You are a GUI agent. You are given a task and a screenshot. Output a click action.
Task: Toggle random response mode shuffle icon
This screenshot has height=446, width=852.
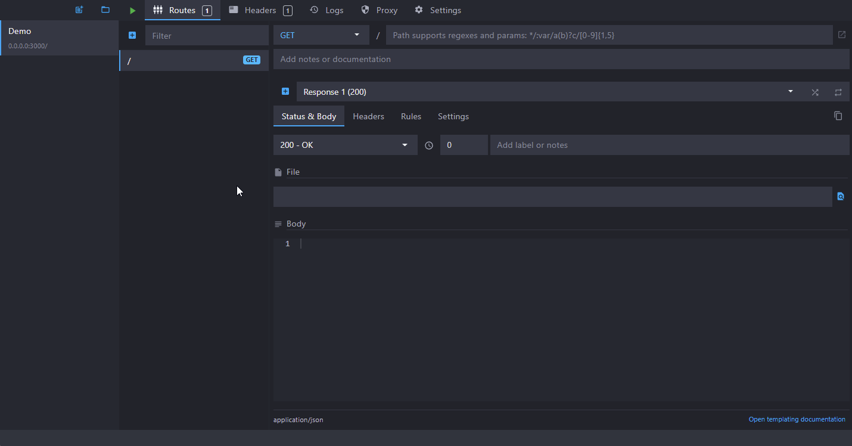815,92
